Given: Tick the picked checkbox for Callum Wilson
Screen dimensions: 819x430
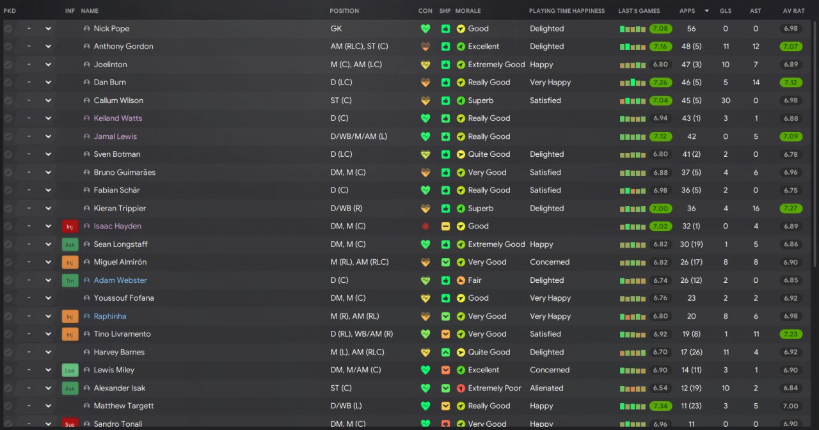Looking at the screenshot, I should [8, 100].
